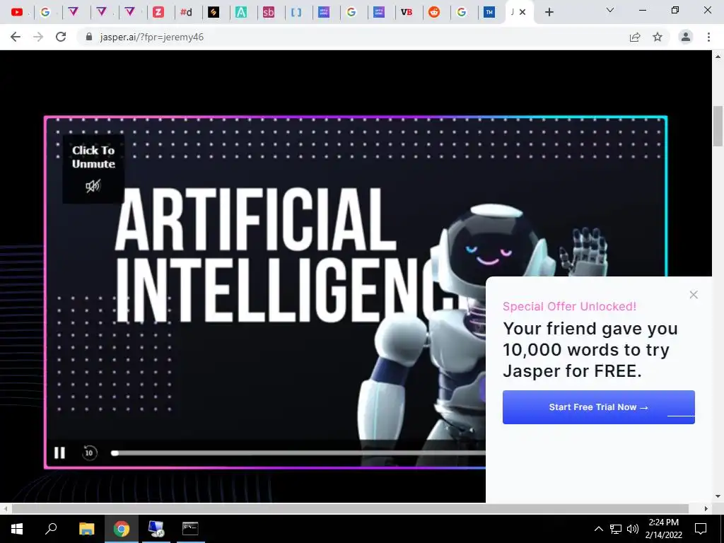Switch to the red Z tab
The width and height of the screenshot is (724, 543).
click(x=158, y=13)
